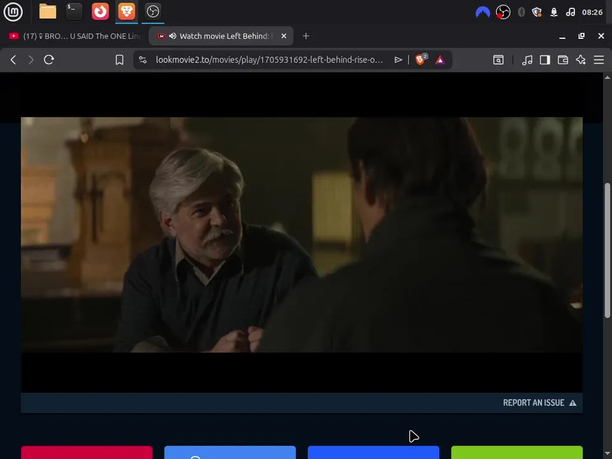Screen dimensions: 612x459
Task: Open the media control music icon
Action: pyautogui.click(x=527, y=60)
